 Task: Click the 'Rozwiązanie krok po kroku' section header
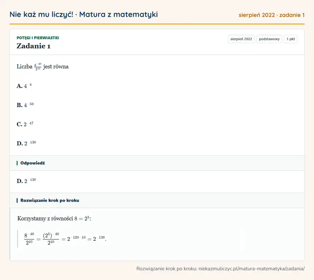click(x=157, y=200)
